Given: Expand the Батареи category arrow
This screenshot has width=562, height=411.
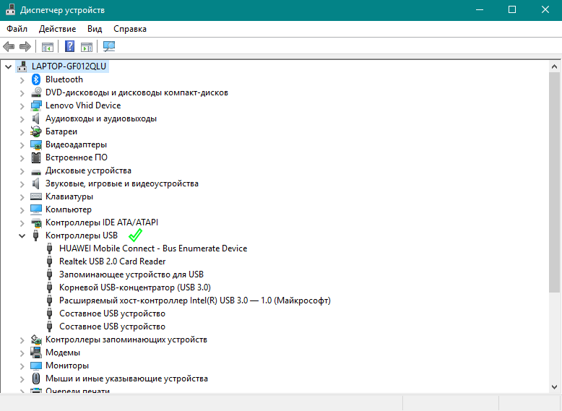Looking at the screenshot, I should coord(22,132).
